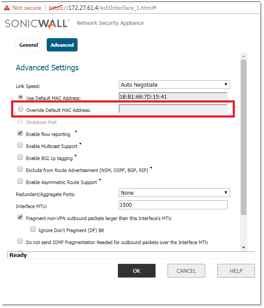Click the Not secure warning icon
The image size is (264, 308).
tap(7, 8)
